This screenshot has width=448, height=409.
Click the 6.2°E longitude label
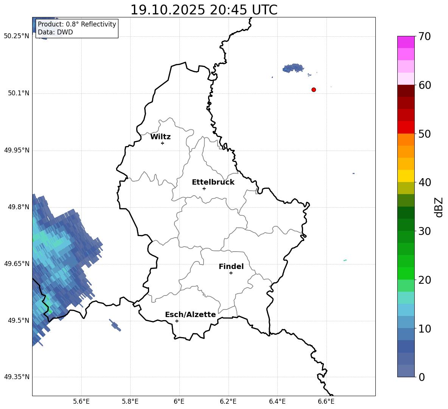click(x=228, y=402)
